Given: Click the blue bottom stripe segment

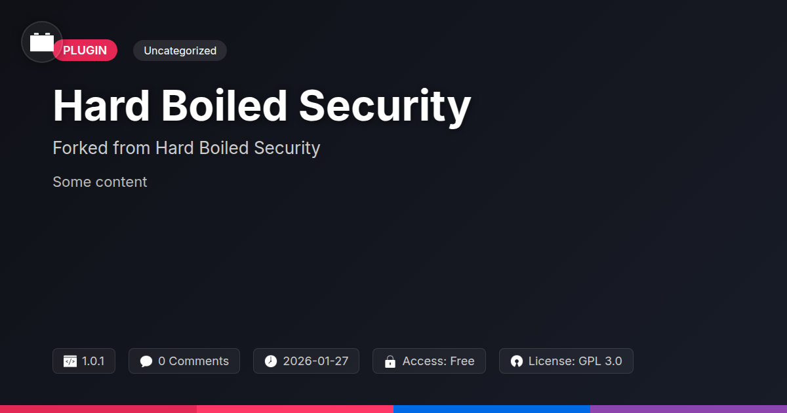Looking at the screenshot, I should tap(492, 408).
